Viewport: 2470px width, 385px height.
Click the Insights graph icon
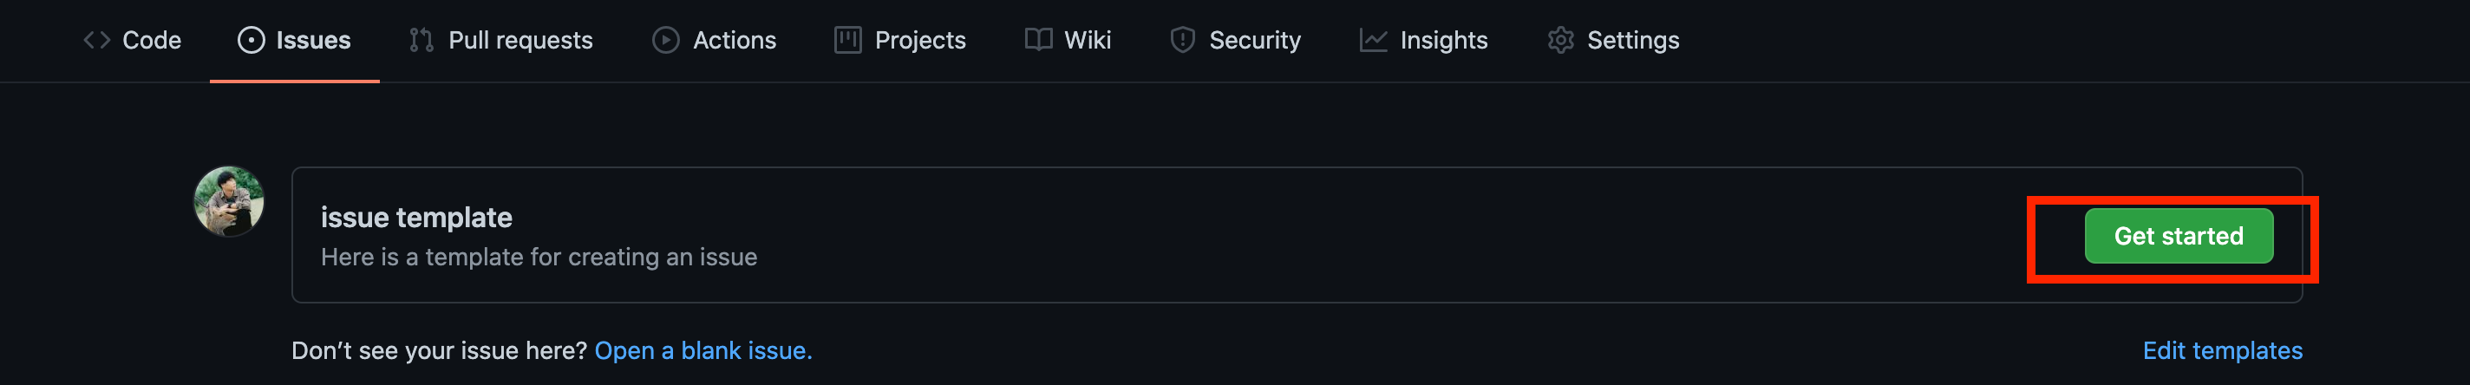coord(1373,40)
